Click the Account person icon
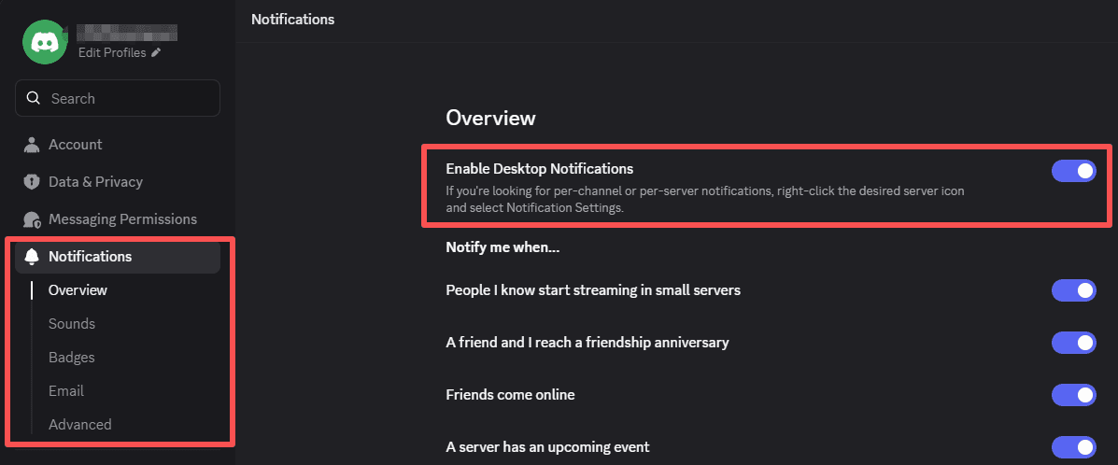The image size is (1118, 465). tap(32, 144)
